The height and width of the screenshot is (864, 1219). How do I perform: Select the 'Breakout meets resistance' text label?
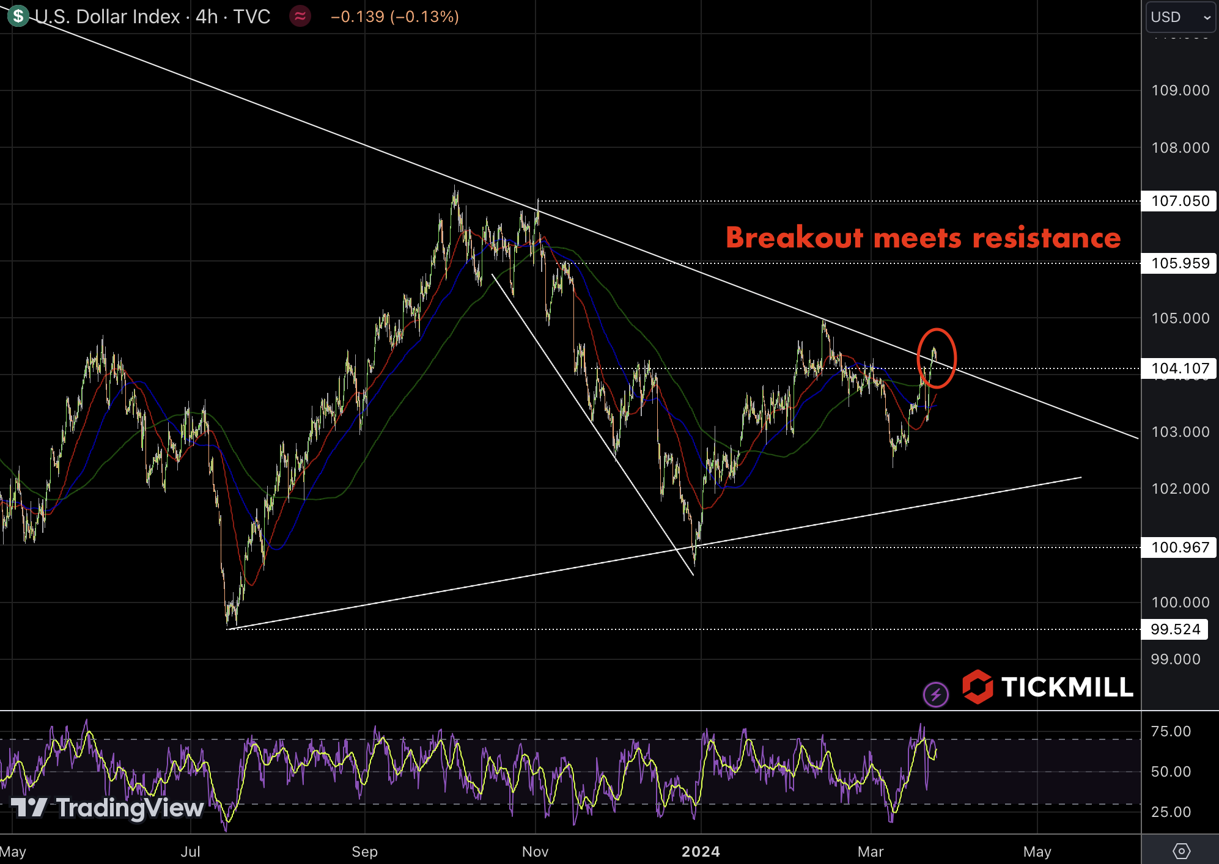click(923, 237)
